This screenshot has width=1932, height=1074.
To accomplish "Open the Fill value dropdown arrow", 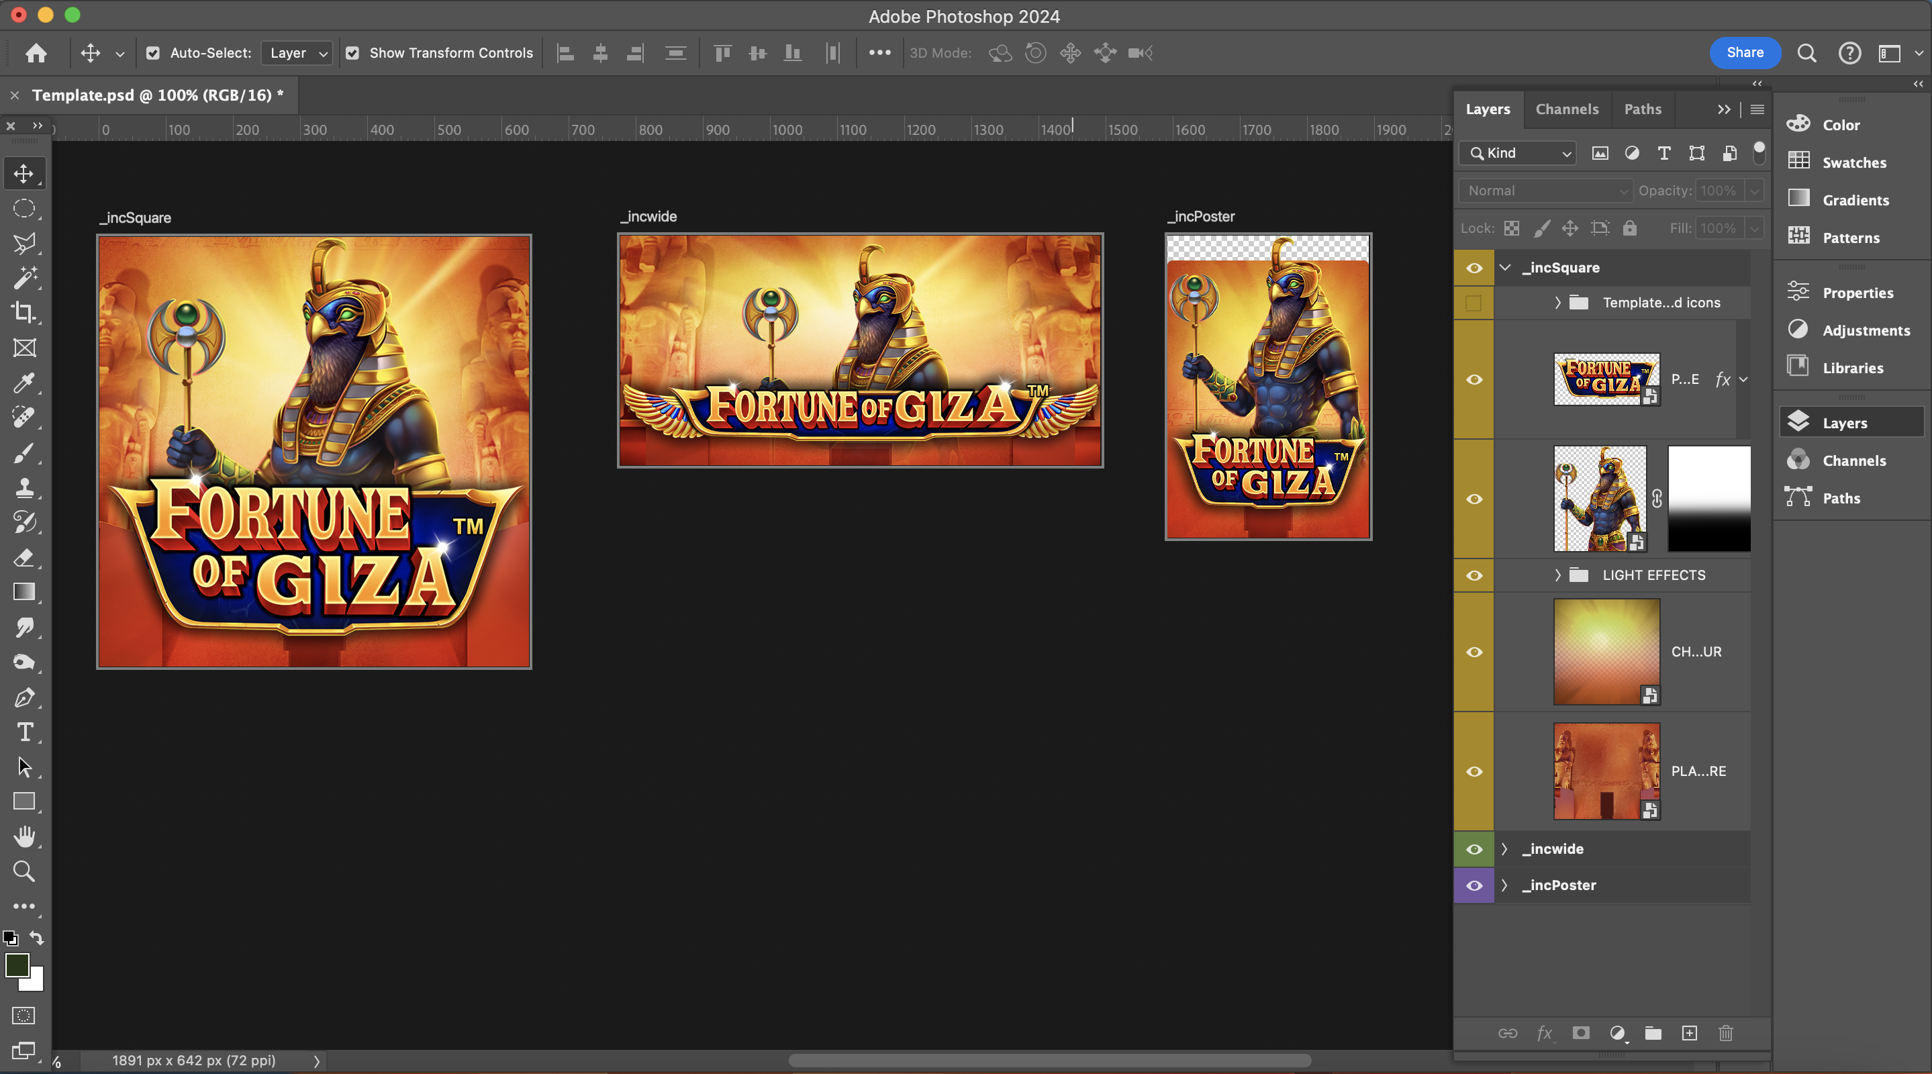I will [1753, 229].
